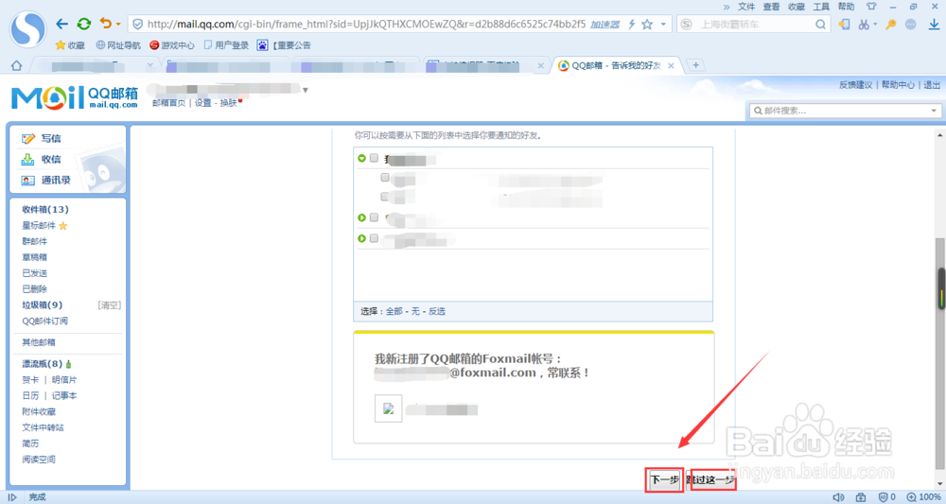Click the search magnifier in the browser search box

coord(820,25)
